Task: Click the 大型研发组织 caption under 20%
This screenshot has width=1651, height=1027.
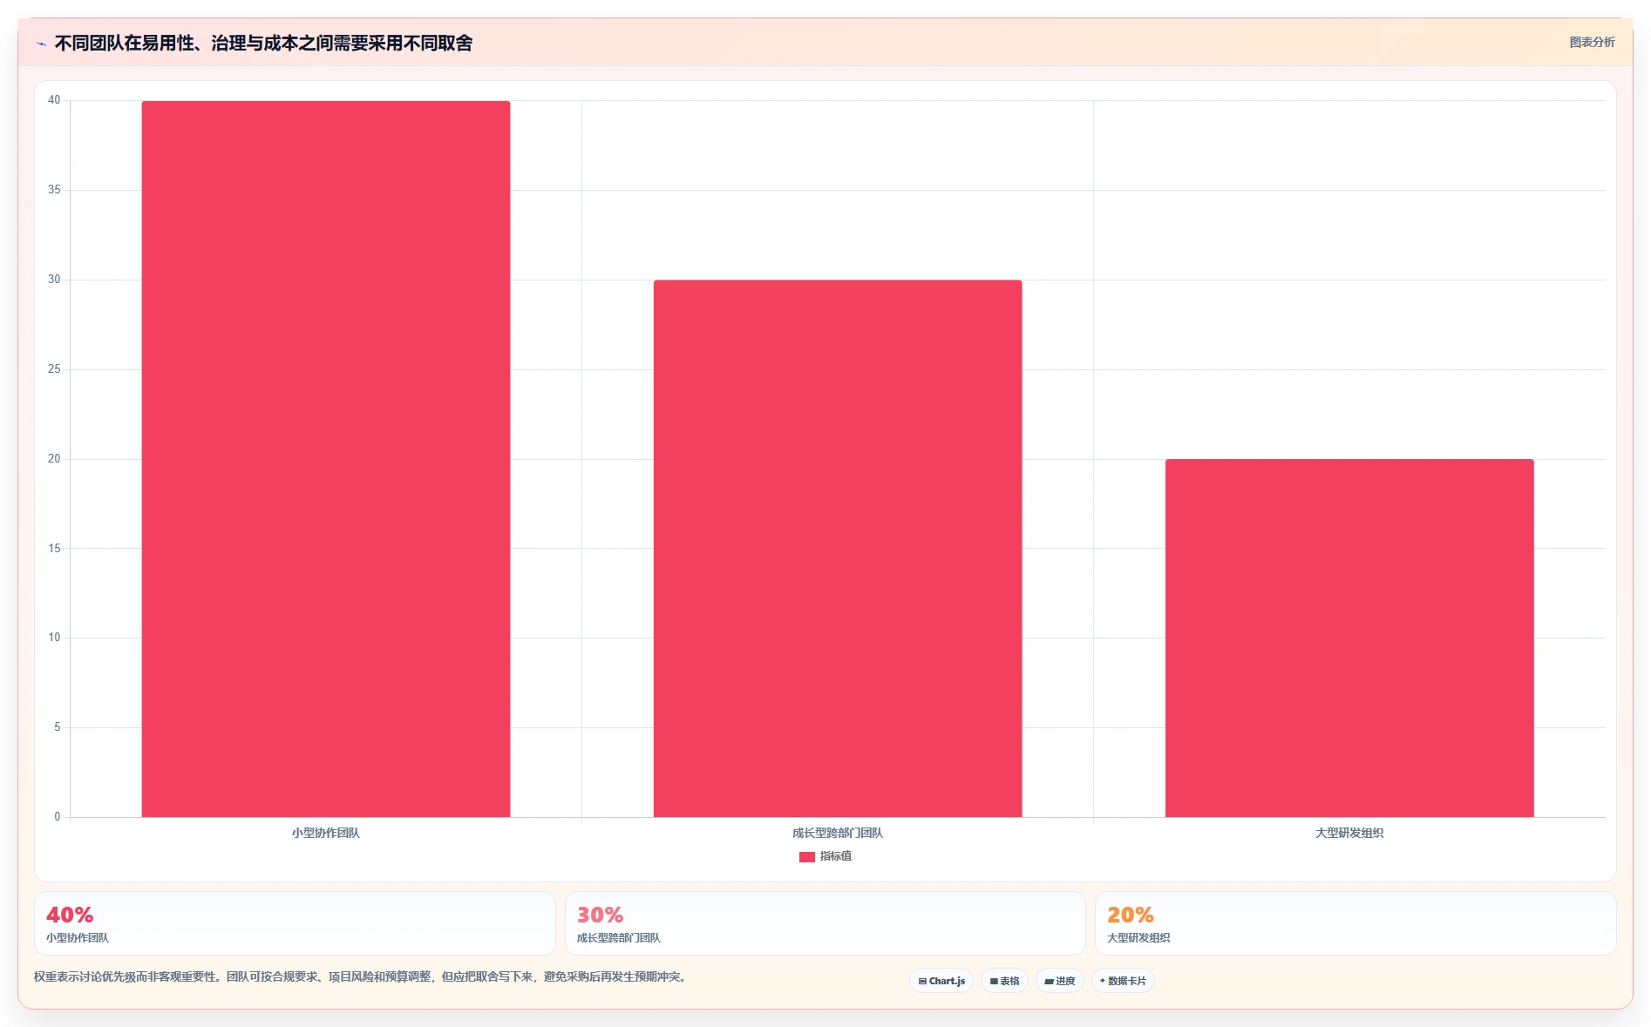Action: point(1138,938)
